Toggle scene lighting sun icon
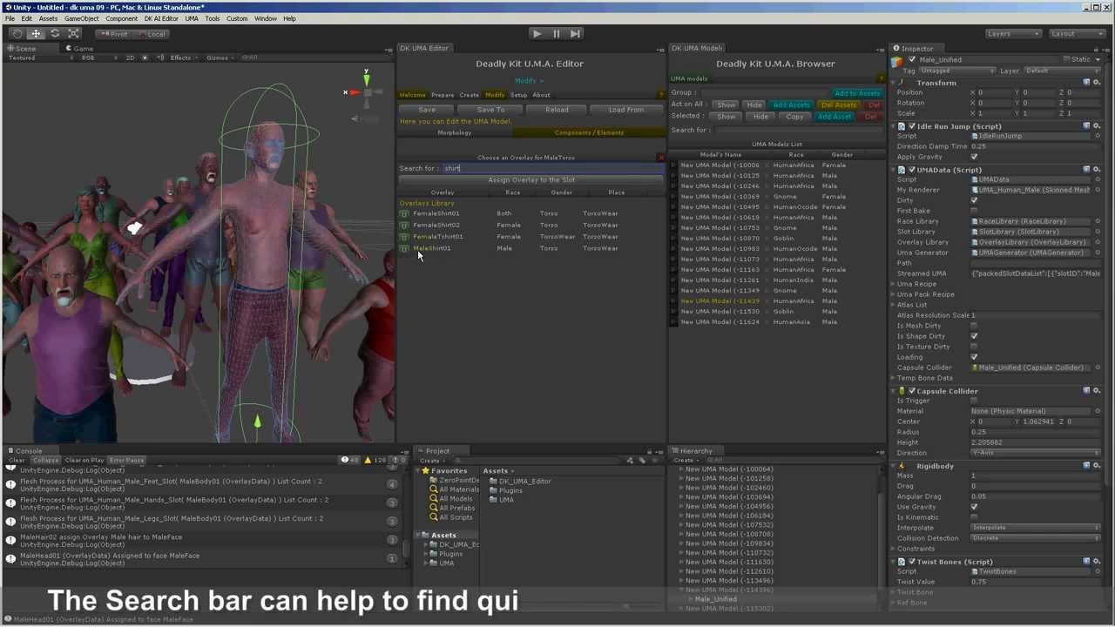 pos(145,58)
